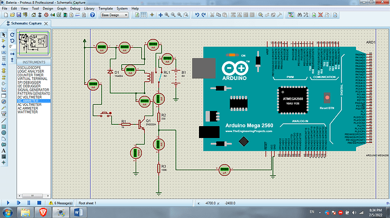Click the schematic overview thumbnail
The image size is (390, 218).
34,43
